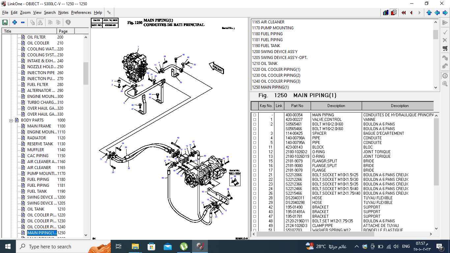This screenshot has height=253, width=450.
Task: Open Microsoft Store from the taskbar
Action: pyautogui.click(x=151, y=246)
